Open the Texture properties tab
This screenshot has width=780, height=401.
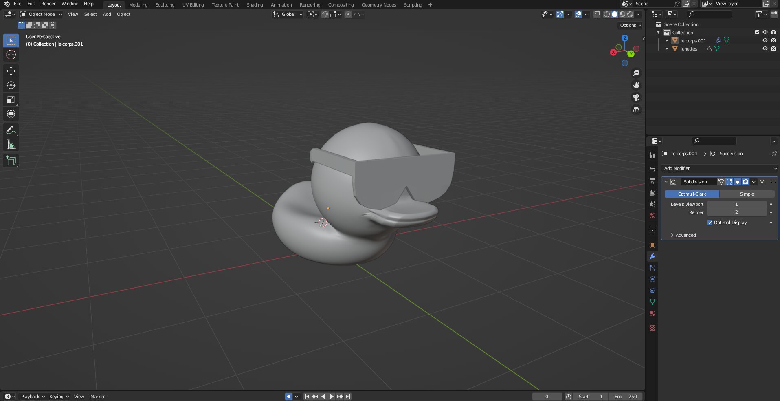[653, 328]
